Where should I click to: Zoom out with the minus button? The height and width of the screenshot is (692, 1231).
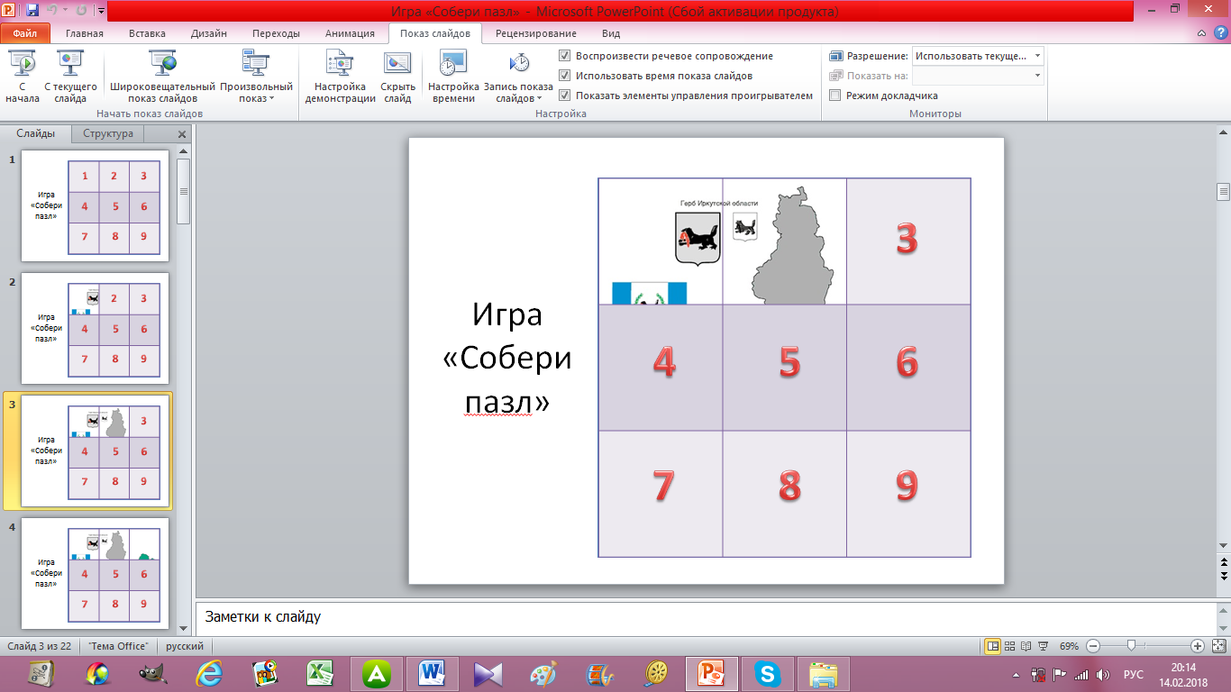click(1092, 646)
